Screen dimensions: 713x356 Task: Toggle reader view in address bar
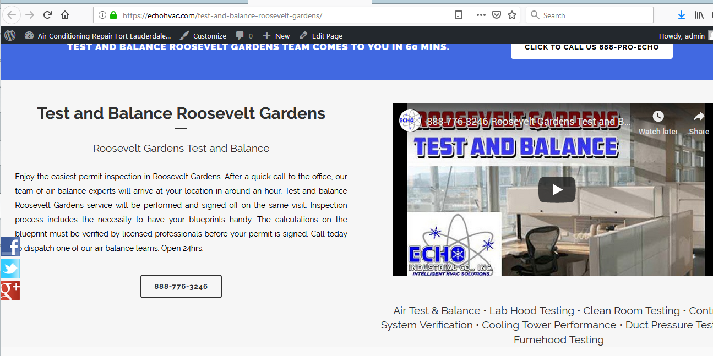click(x=459, y=15)
